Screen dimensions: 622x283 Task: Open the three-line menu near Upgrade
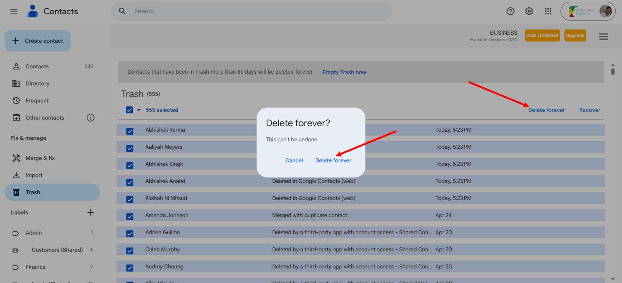tap(603, 37)
